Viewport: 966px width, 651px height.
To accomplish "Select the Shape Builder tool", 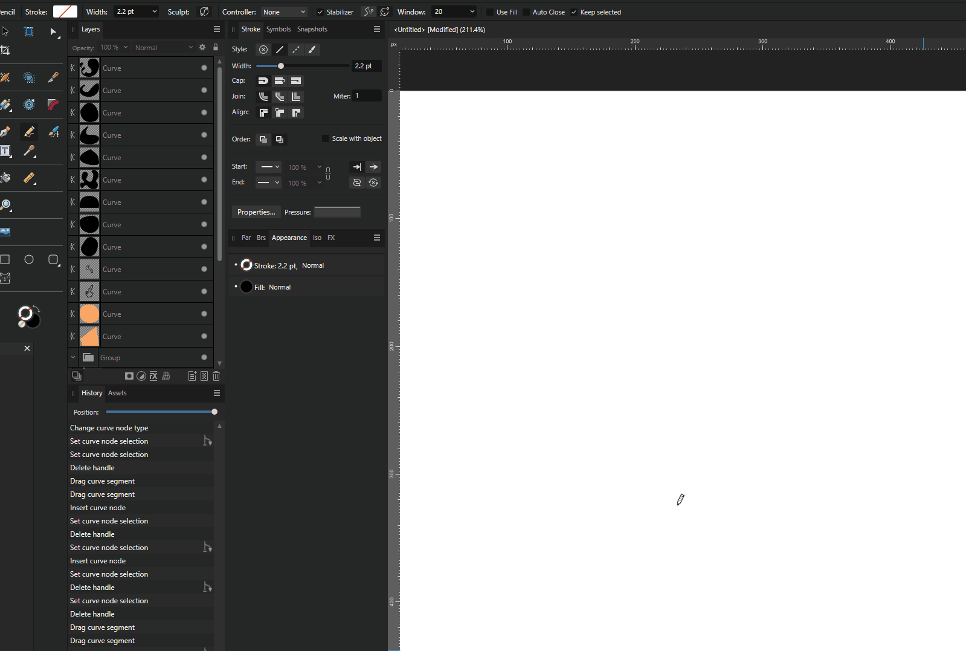I will coord(28,77).
